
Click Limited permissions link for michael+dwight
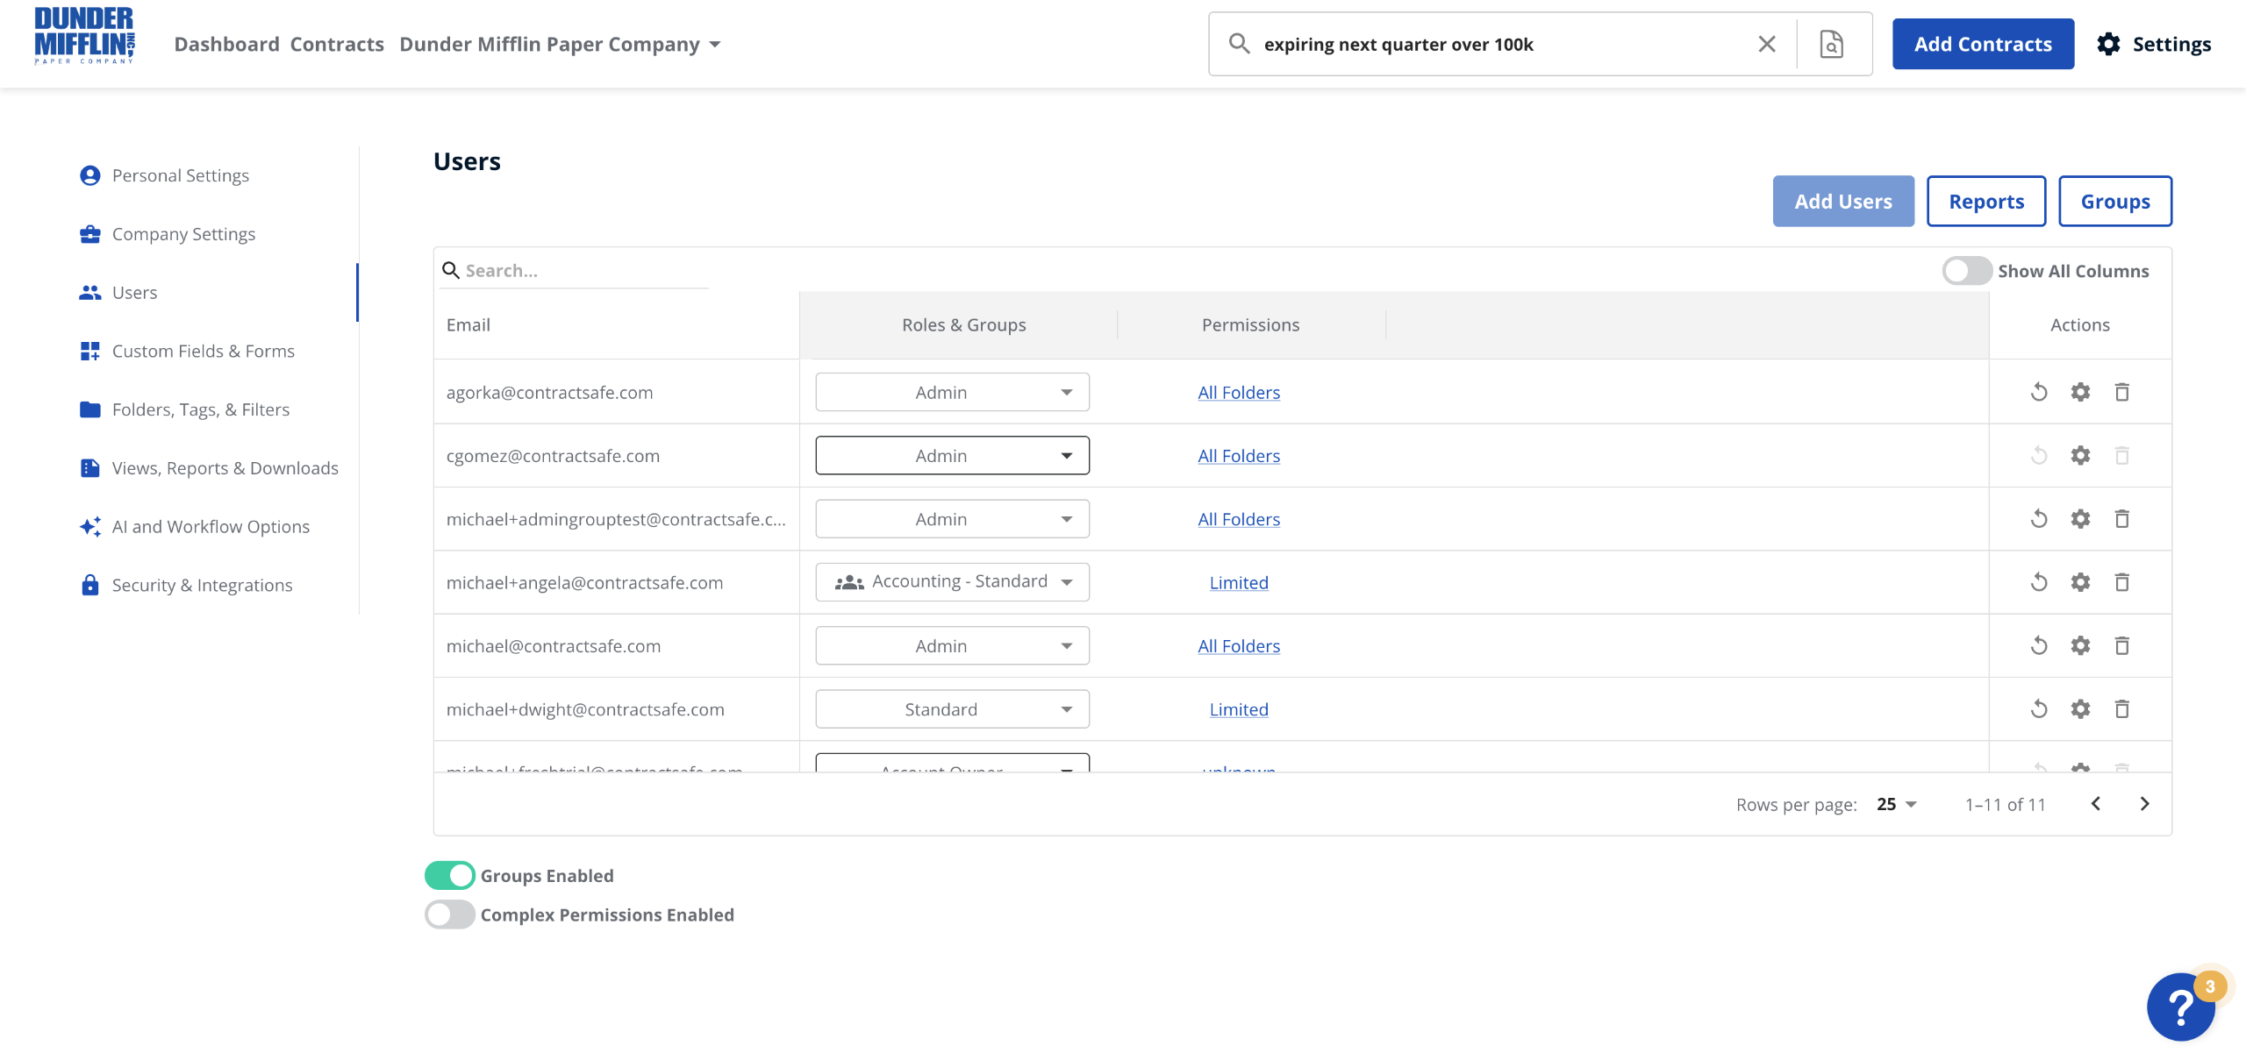1238,709
